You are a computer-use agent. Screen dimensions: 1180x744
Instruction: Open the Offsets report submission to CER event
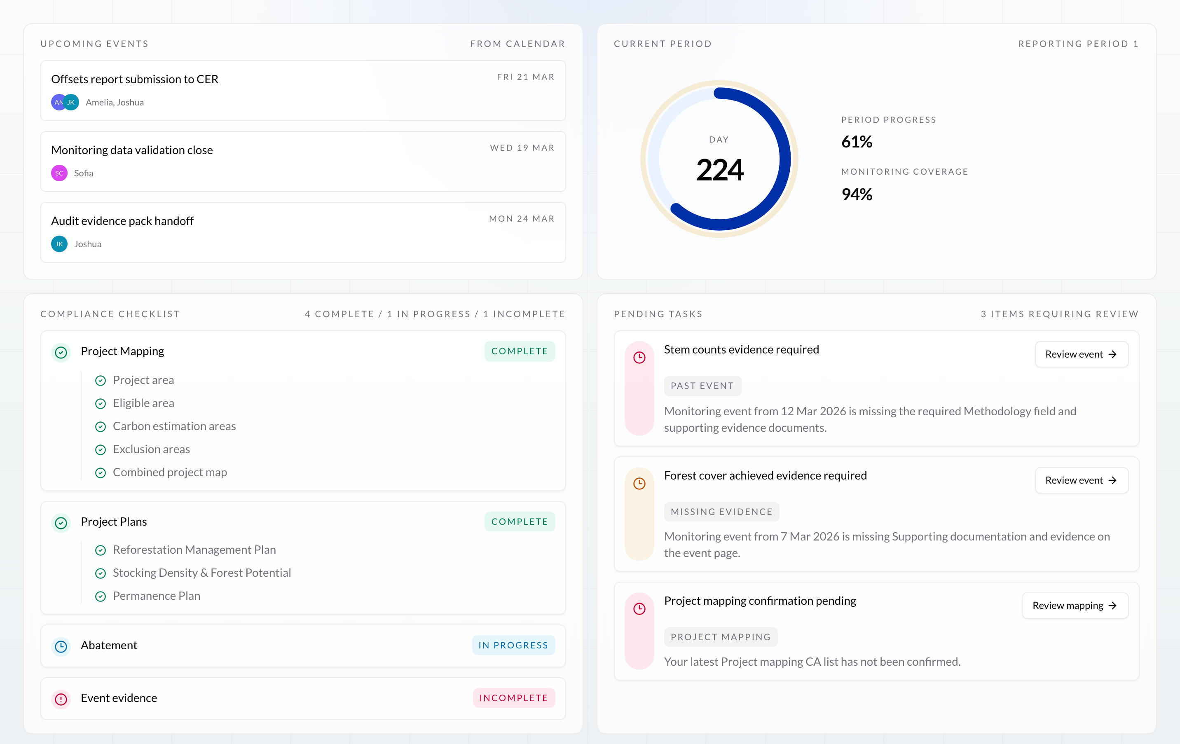click(x=303, y=91)
